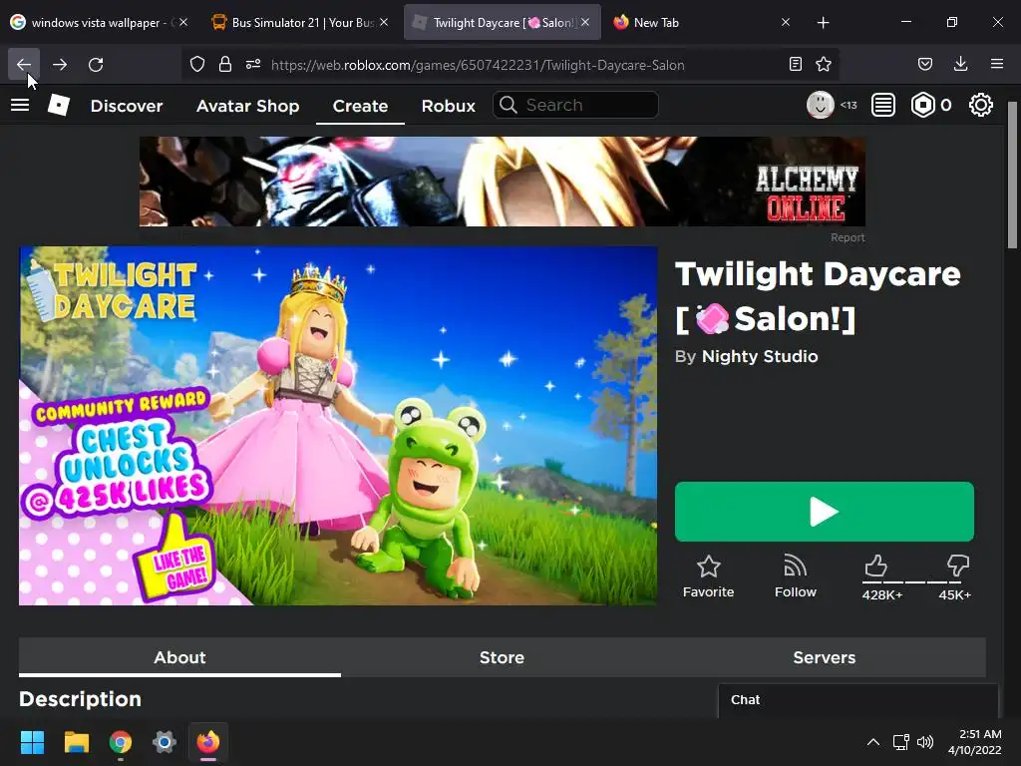View site security via the padlock icon
This screenshot has width=1021, height=766.
[225, 65]
